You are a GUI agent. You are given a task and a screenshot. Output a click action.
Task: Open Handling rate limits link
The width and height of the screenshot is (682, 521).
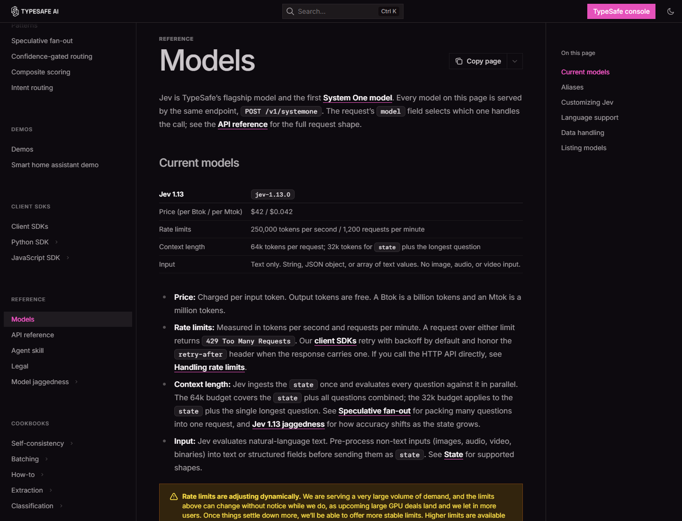tap(209, 368)
